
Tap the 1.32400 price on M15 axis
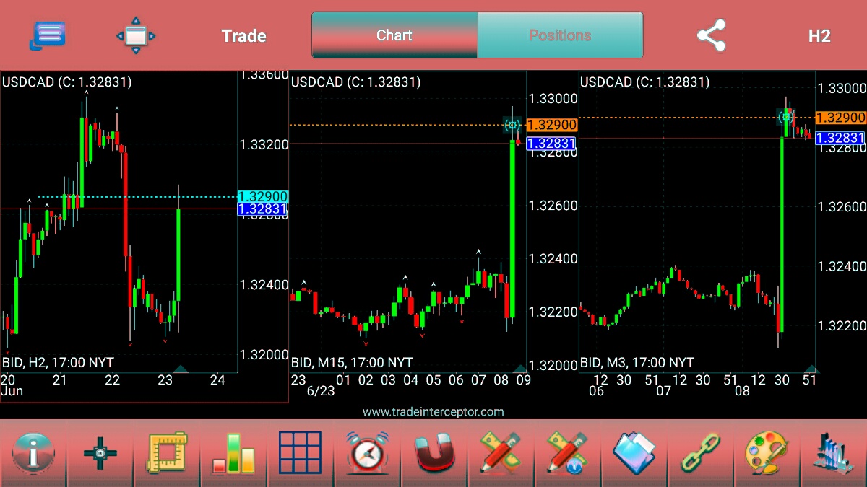553,259
